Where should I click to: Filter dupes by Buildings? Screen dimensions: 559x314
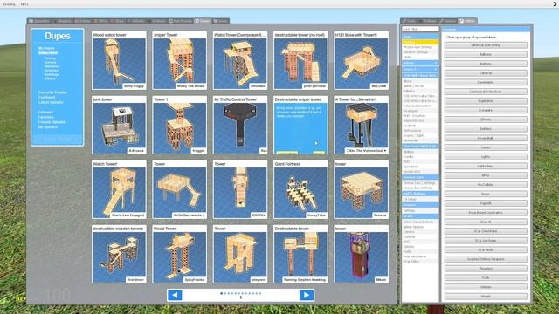pos(52,74)
